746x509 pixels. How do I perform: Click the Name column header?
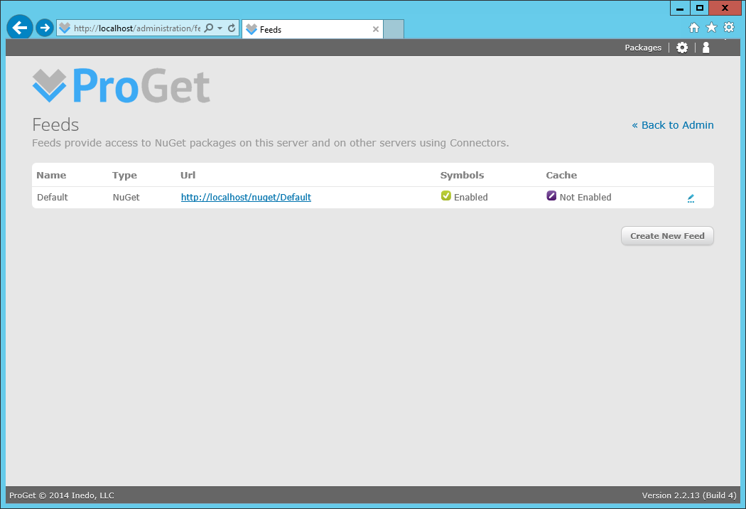point(51,175)
